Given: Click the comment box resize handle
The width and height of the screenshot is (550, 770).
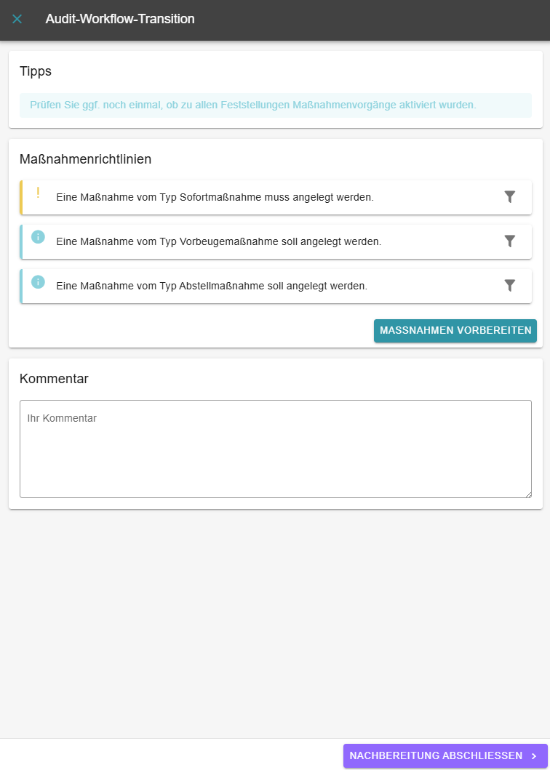Looking at the screenshot, I should (x=527, y=494).
